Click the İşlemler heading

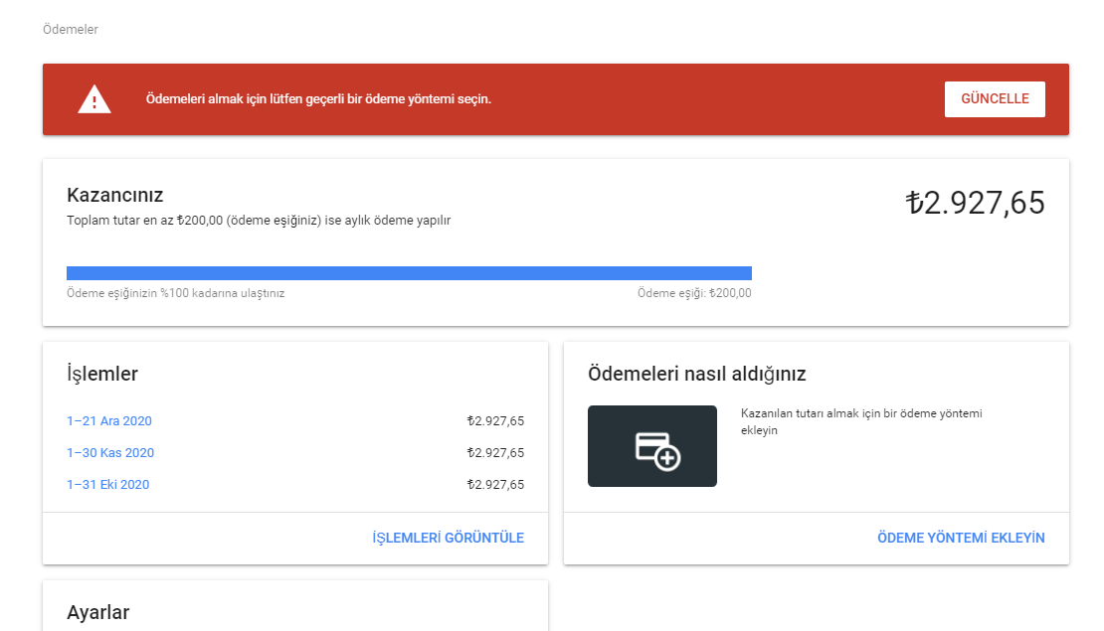(102, 374)
